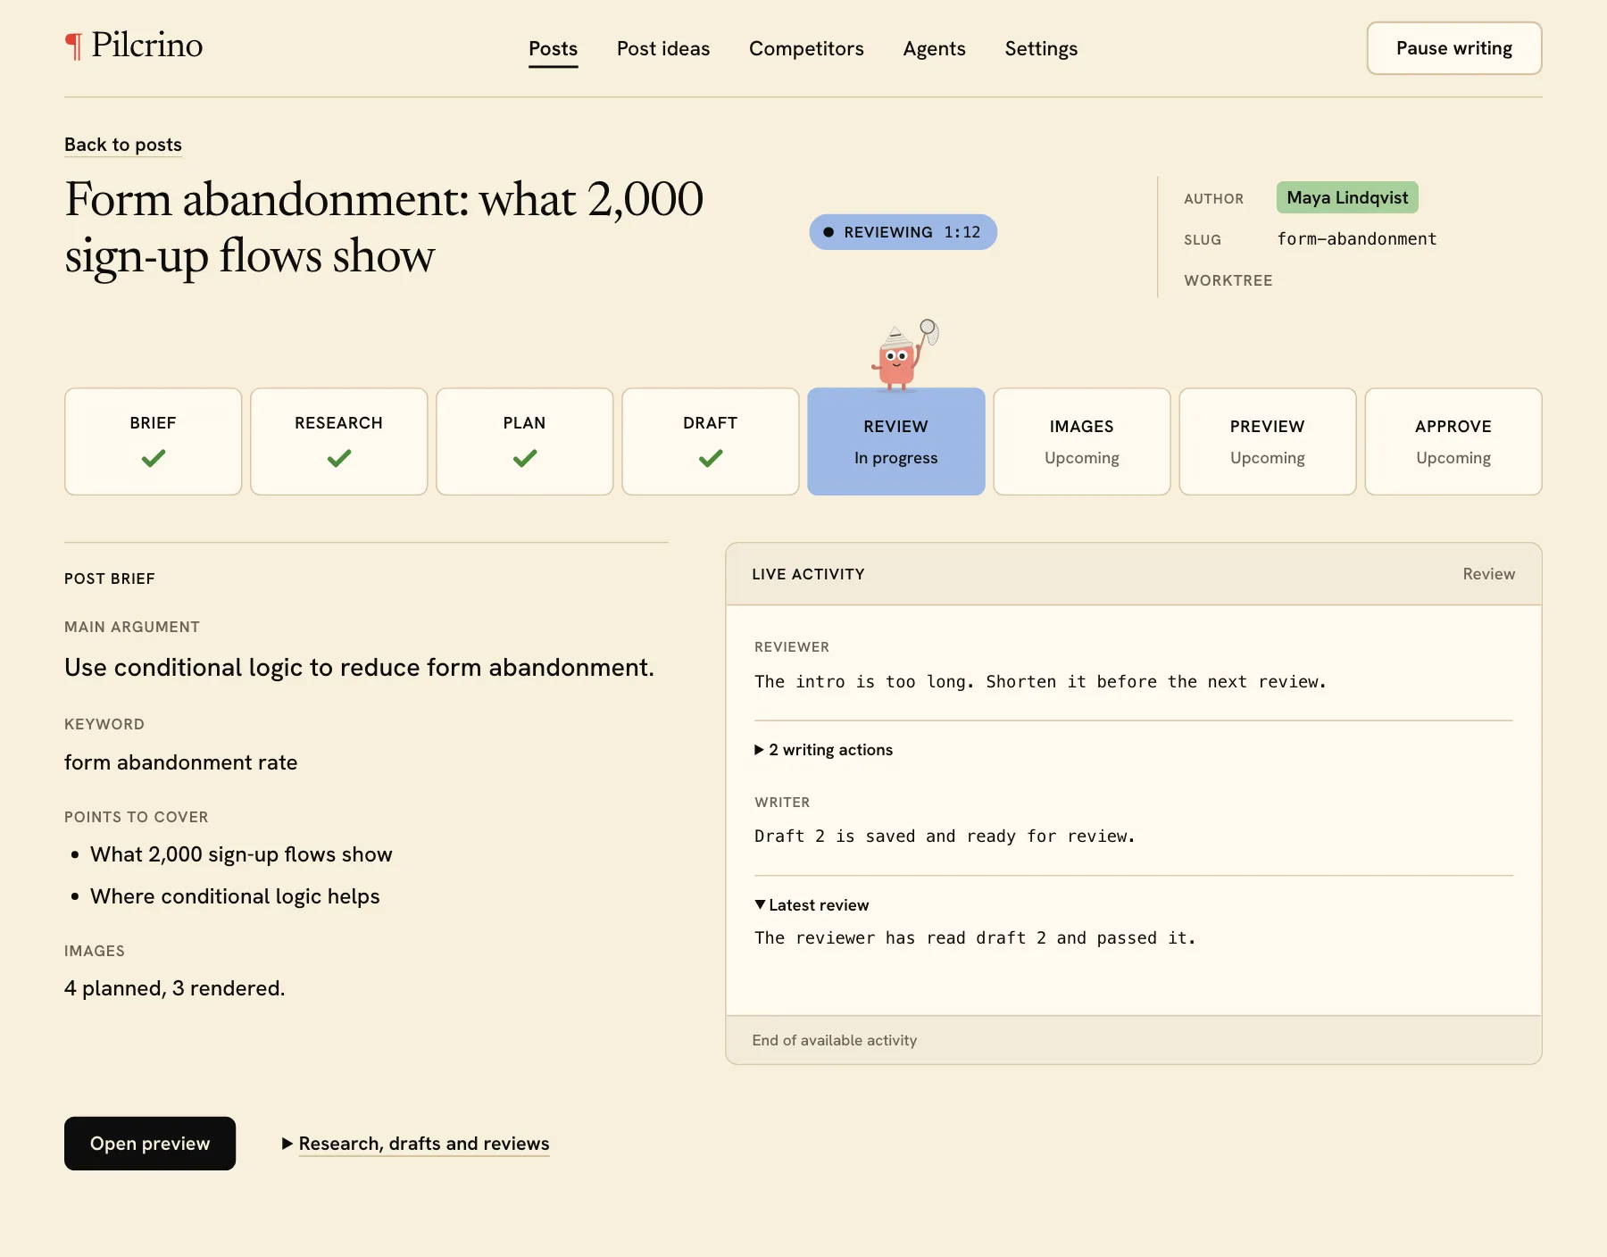Select the Approve upcoming stage card

tap(1453, 441)
